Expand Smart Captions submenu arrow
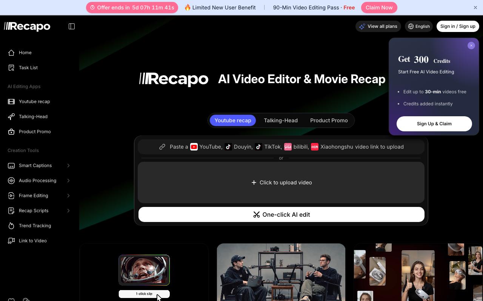This screenshot has height=301, width=483. [68, 166]
